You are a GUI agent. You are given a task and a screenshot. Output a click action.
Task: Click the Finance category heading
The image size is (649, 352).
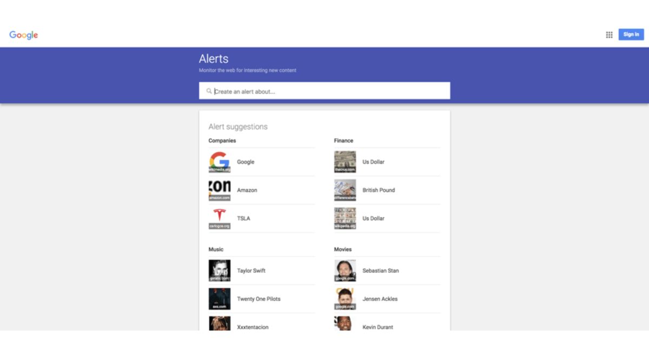(x=343, y=141)
